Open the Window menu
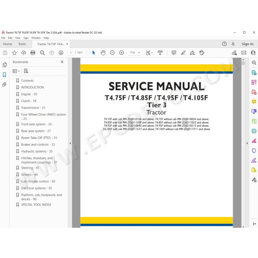Viewport: 258px width, 258px height. click(x=36, y=38)
